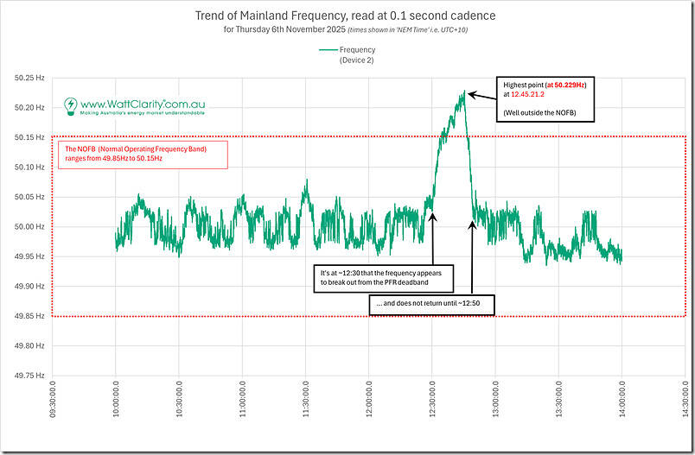Click the 'Highest point' annotation box
Image resolution: width=695 pixels, height=455 pixels.
click(544, 97)
